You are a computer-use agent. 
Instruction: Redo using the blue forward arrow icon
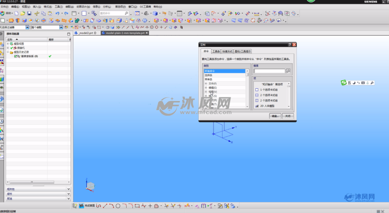(66, 13)
